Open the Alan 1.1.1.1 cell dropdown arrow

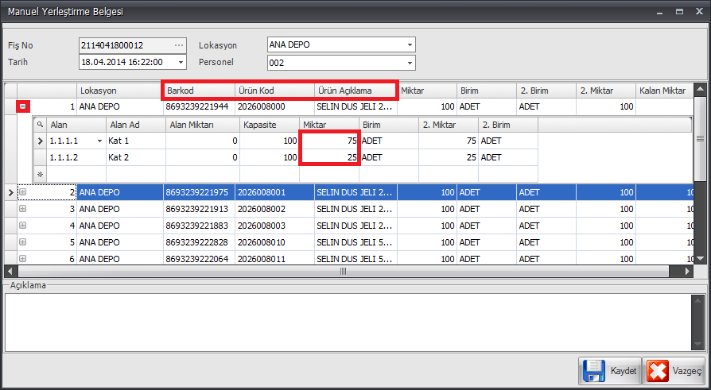(99, 141)
